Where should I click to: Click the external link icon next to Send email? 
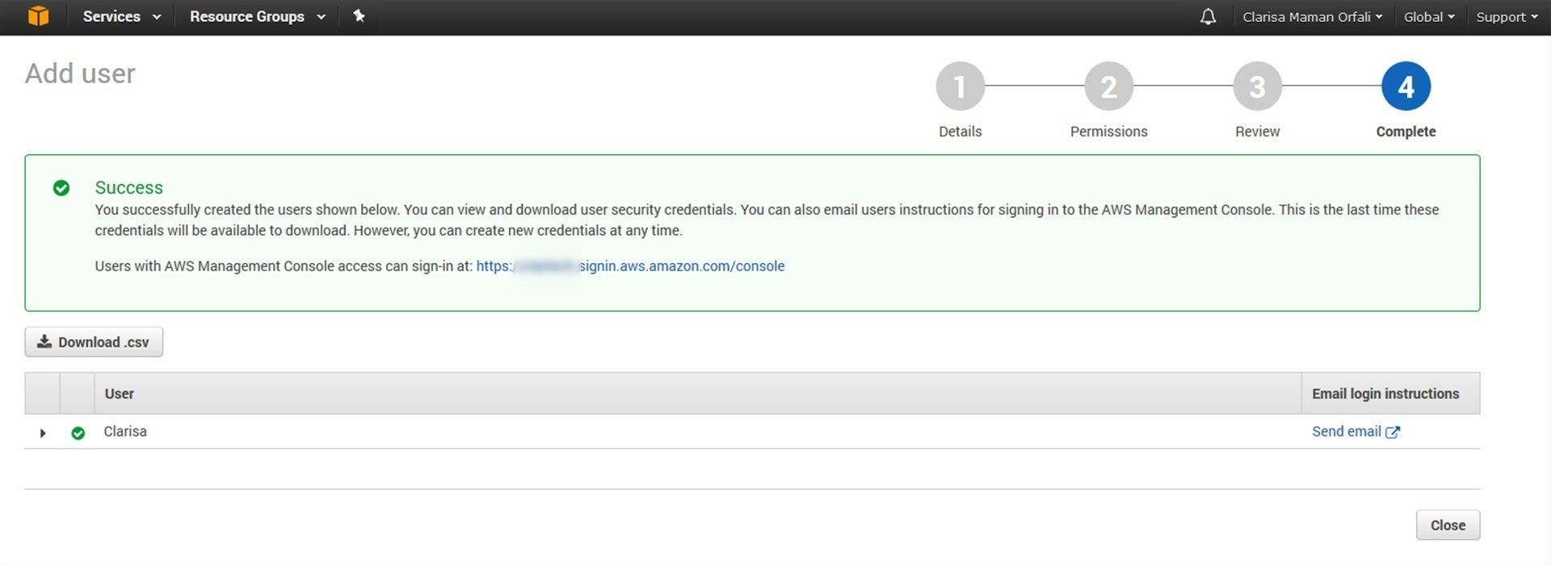point(1393,433)
